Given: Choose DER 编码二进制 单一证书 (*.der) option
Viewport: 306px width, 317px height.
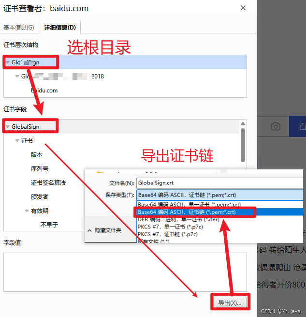Looking at the screenshot, I should pyautogui.click(x=220, y=219).
